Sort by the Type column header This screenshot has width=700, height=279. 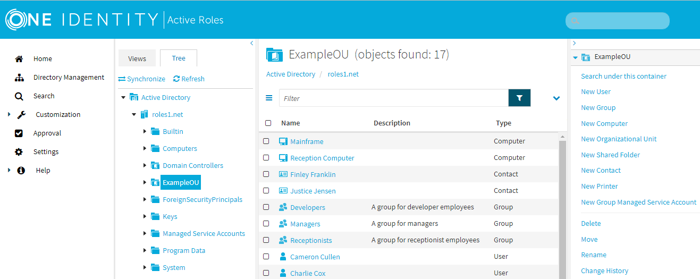503,123
